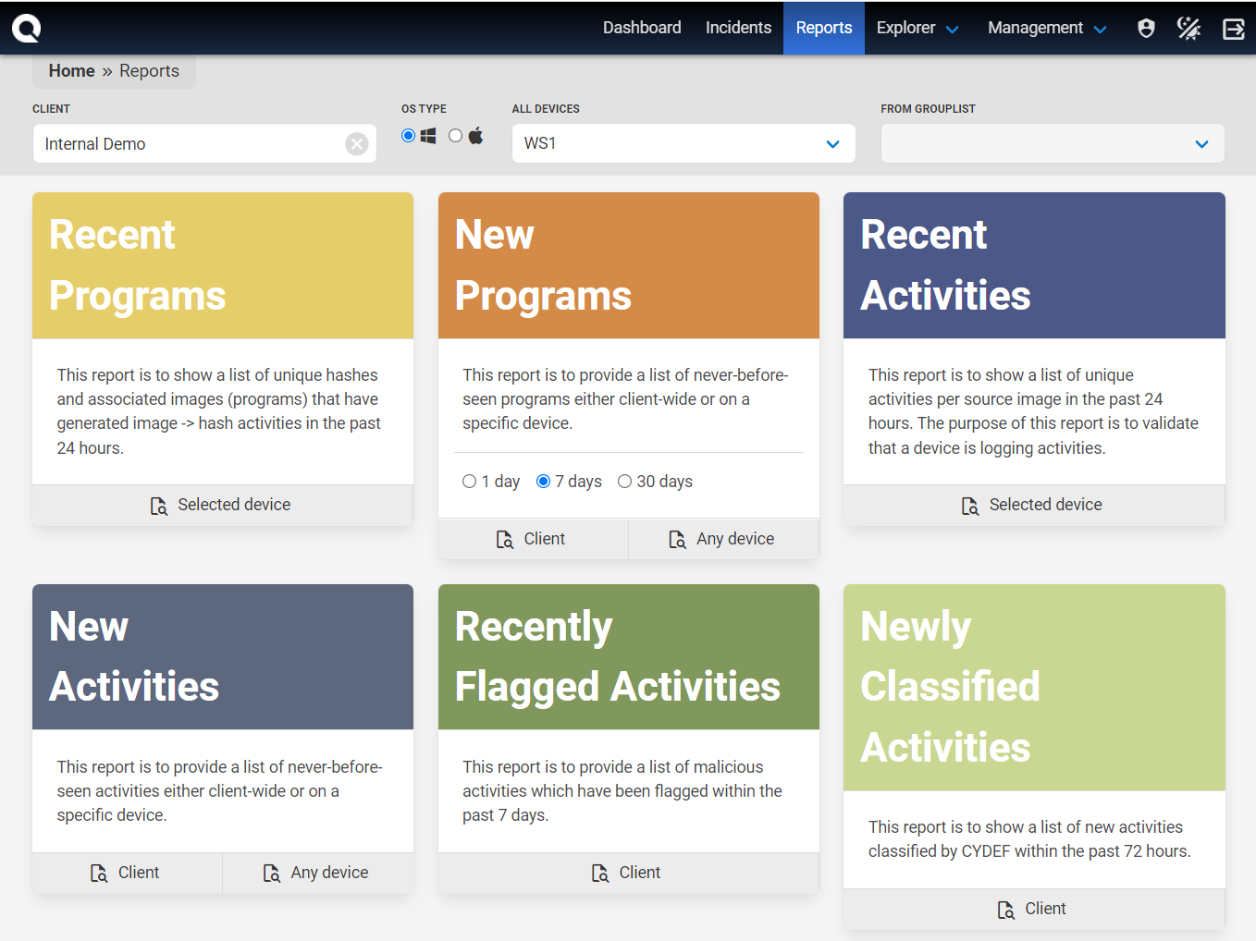Image resolution: width=1256 pixels, height=941 pixels.
Task: Click the app logo in the header
Action: pos(26,29)
